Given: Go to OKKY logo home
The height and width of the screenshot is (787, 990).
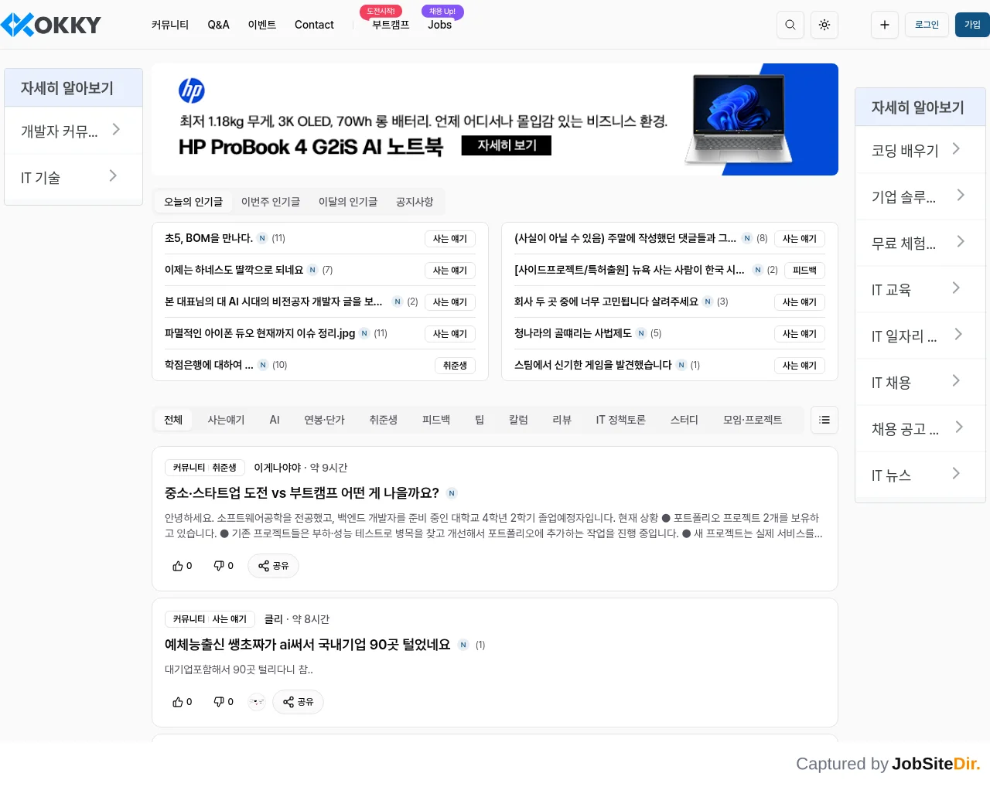Looking at the screenshot, I should pos(51,25).
